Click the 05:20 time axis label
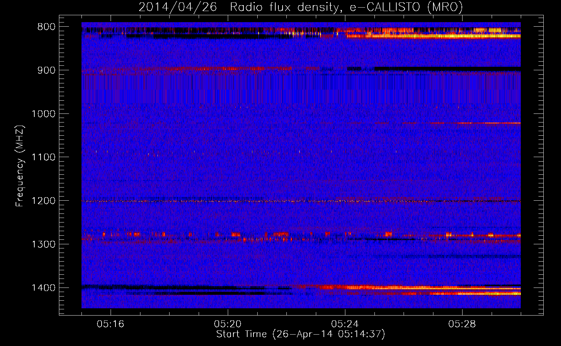 tap(228, 324)
